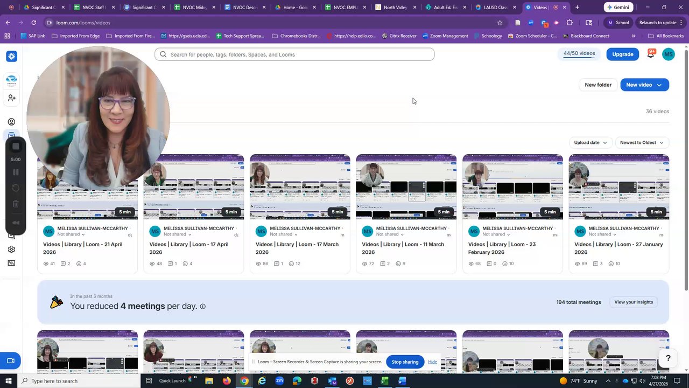The width and height of the screenshot is (689, 388).
Task: Open File Explorer from the taskbar
Action: tap(209, 381)
